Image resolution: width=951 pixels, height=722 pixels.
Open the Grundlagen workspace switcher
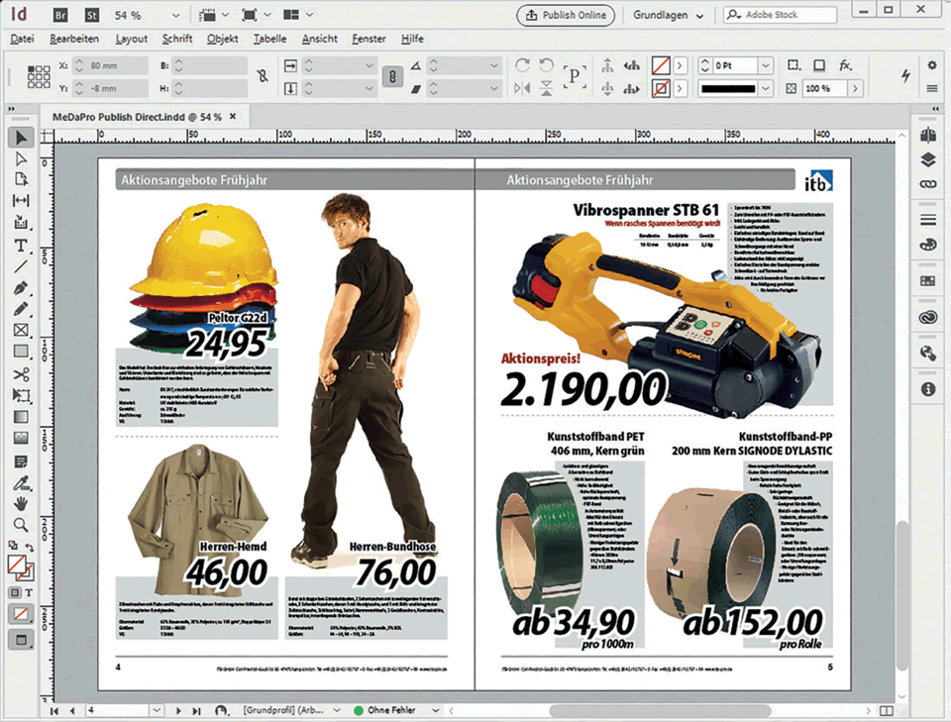(669, 15)
